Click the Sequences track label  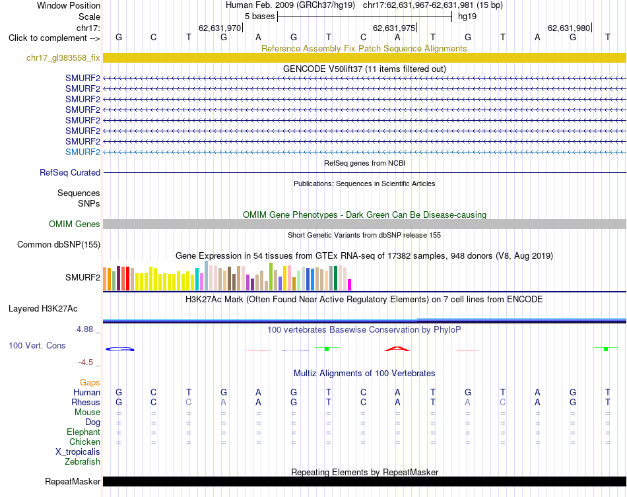point(79,193)
